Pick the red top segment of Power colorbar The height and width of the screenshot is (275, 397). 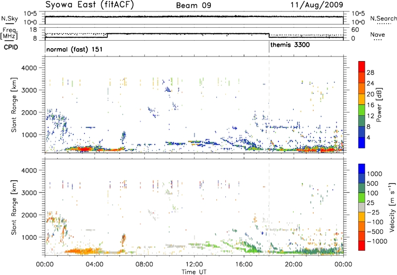coord(362,67)
